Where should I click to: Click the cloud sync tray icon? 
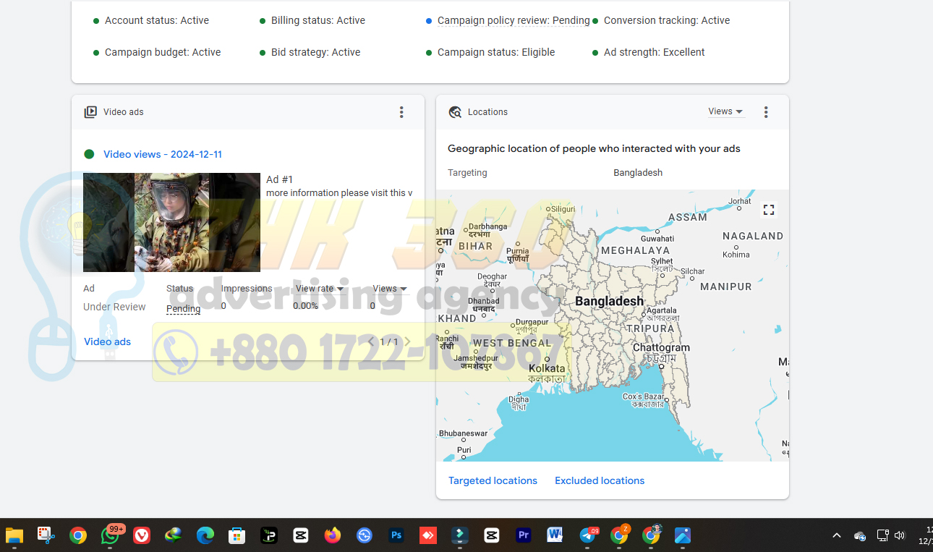860,536
